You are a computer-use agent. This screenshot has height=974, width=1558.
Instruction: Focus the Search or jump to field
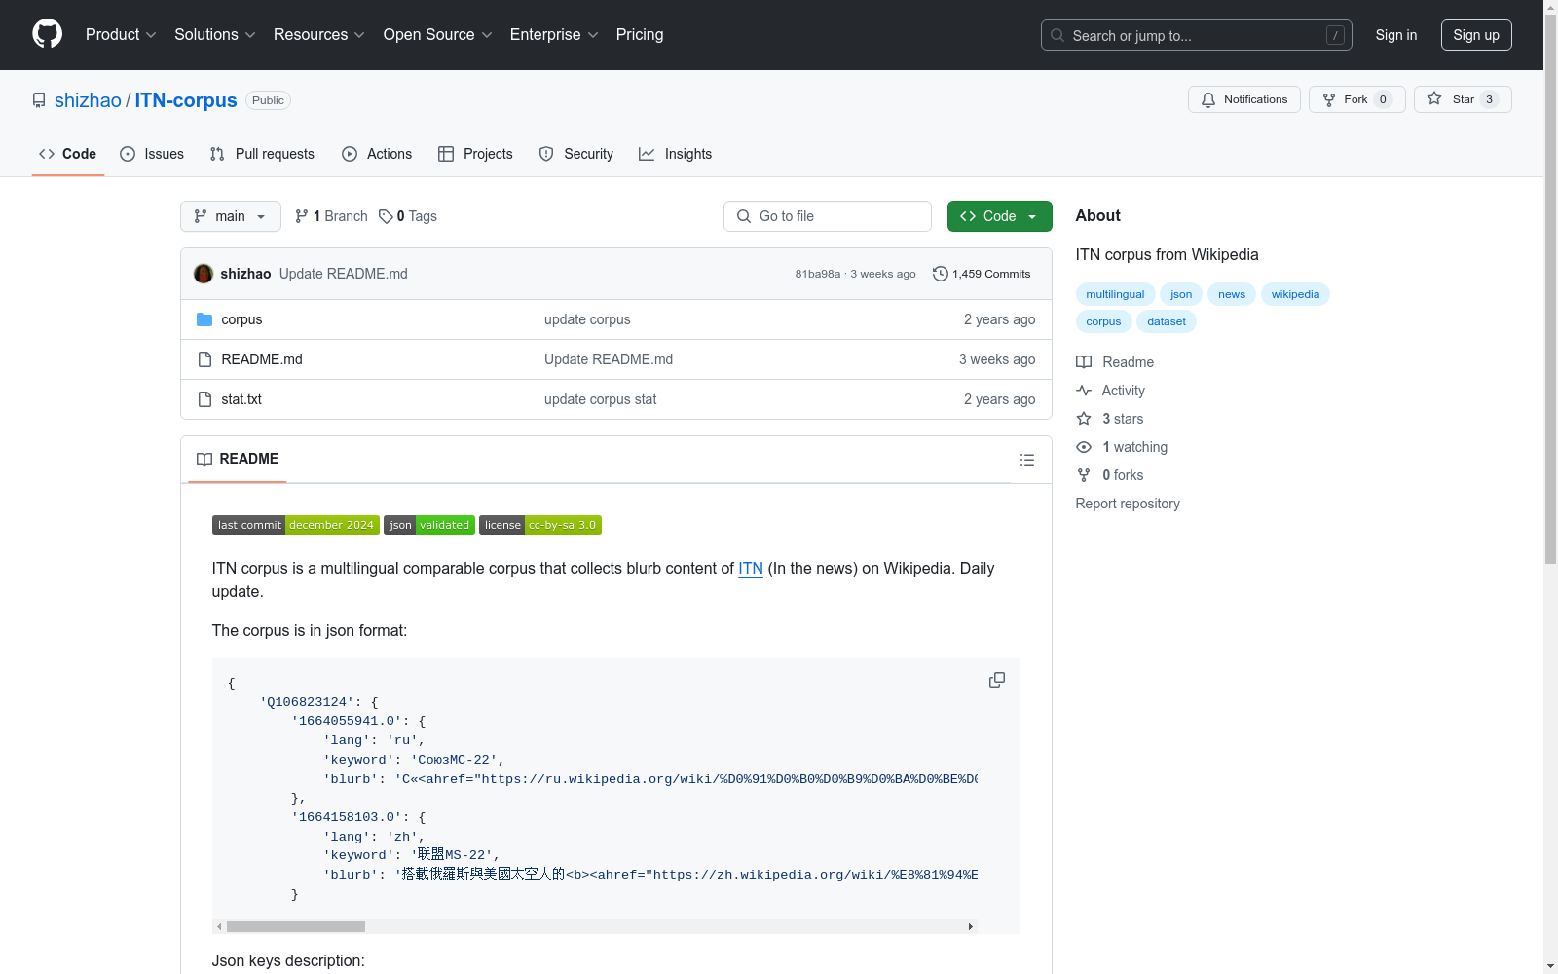pyautogui.click(x=1197, y=35)
